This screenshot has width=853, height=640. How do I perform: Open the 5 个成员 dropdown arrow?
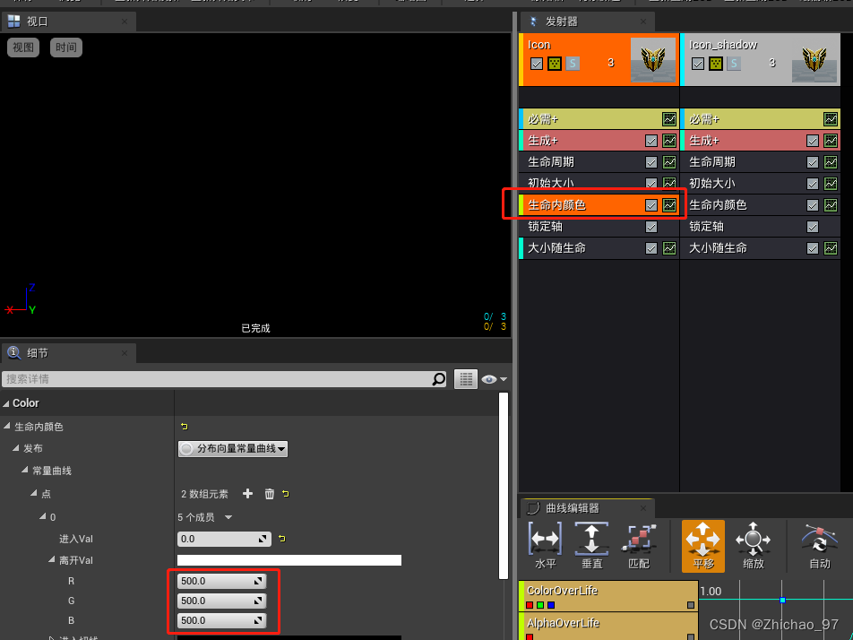pyautogui.click(x=228, y=517)
